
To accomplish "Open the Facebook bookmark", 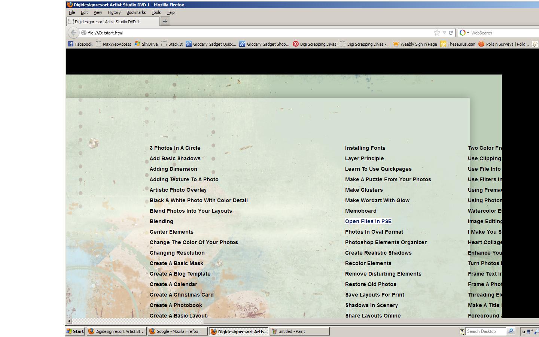I will pos(80,44).
